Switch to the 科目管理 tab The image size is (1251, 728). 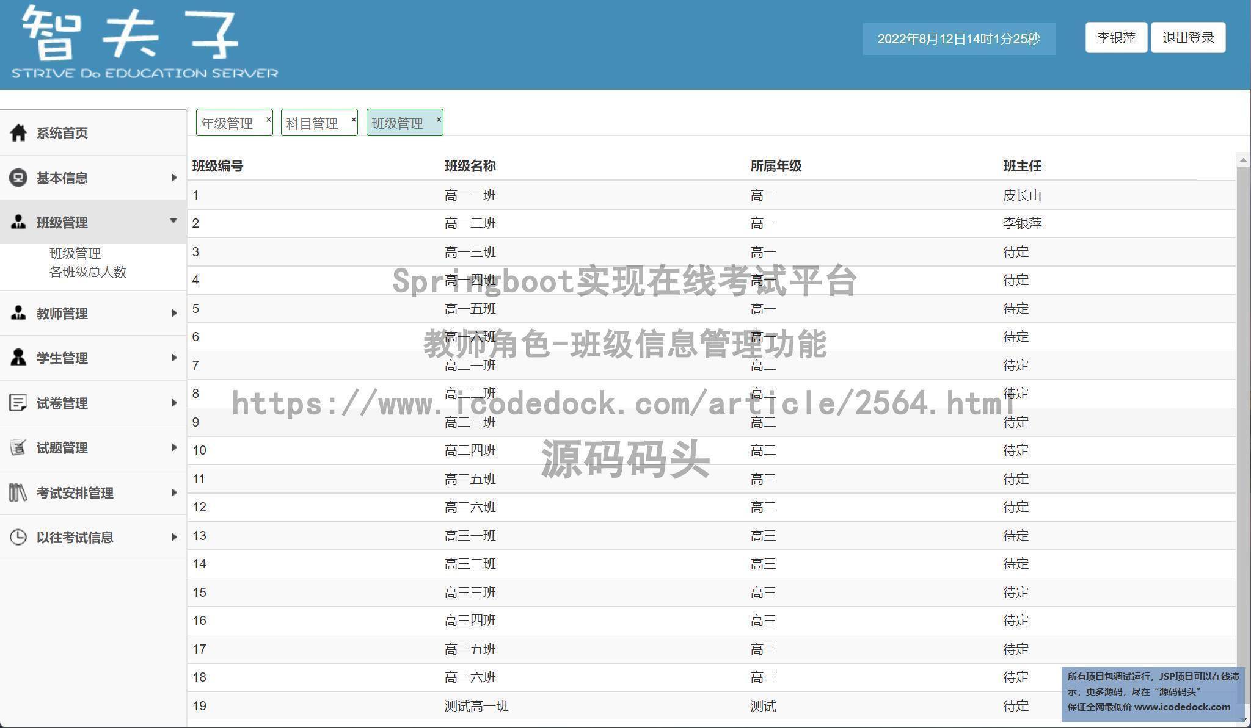pyautogui.click(x=312, y=123)
